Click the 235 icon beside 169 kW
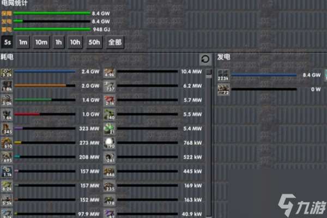This screenshot has height=218, width=327. point(110,185)
